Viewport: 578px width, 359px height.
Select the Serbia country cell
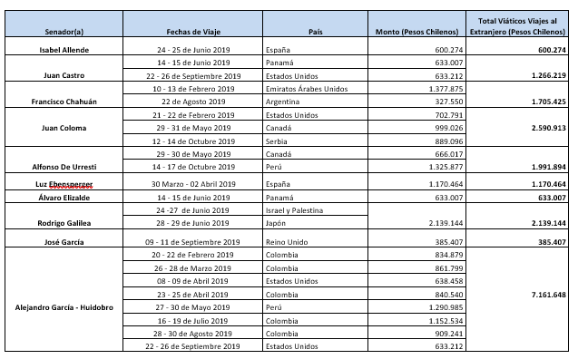315,141
